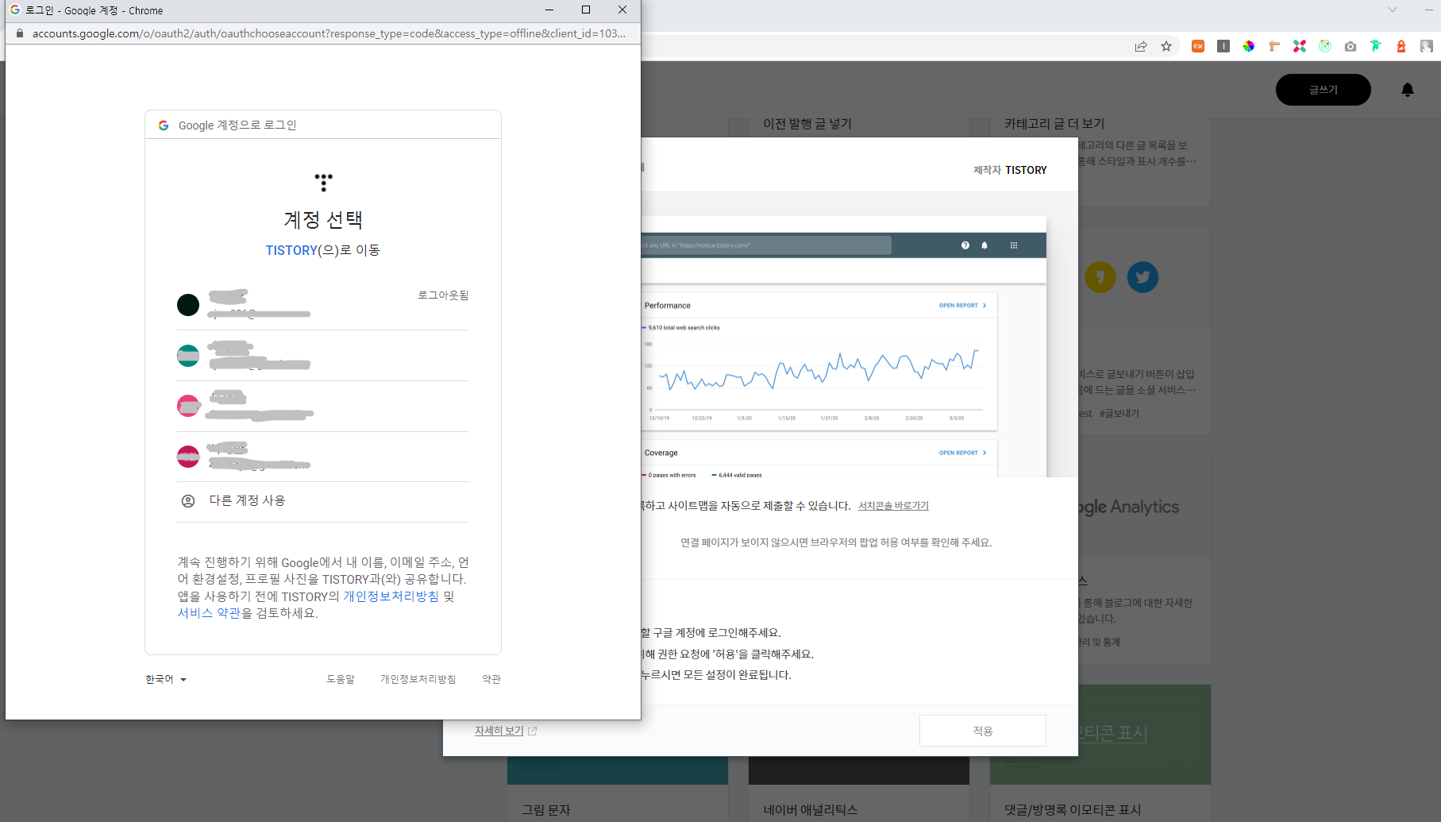This screenshot has height=822, width=1441.
Task: Click the login window address bar URL
Action: pyautogui.click(x=329, y=33)
